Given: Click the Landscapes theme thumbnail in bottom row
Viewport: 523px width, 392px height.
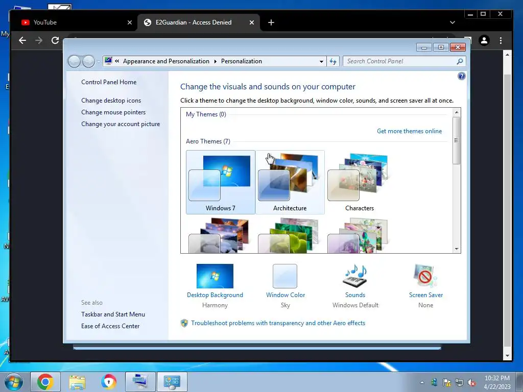Looking at the screenshot, I should (221, 235).
